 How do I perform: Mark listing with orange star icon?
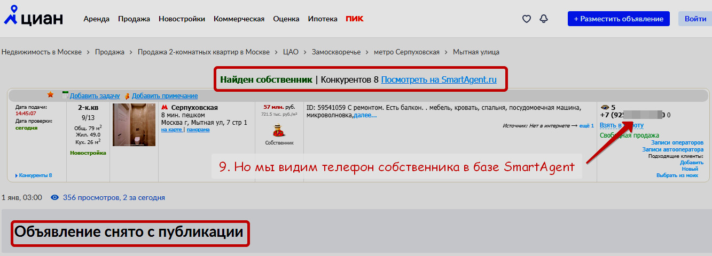[x=51, y=94]
